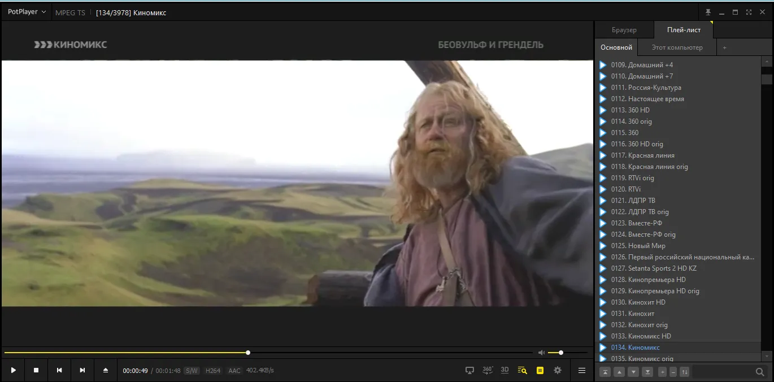Viewport: 774px width, 382px height.
Task: Select channel 0112. Настоящее время
Action: (x=679, y=99)
